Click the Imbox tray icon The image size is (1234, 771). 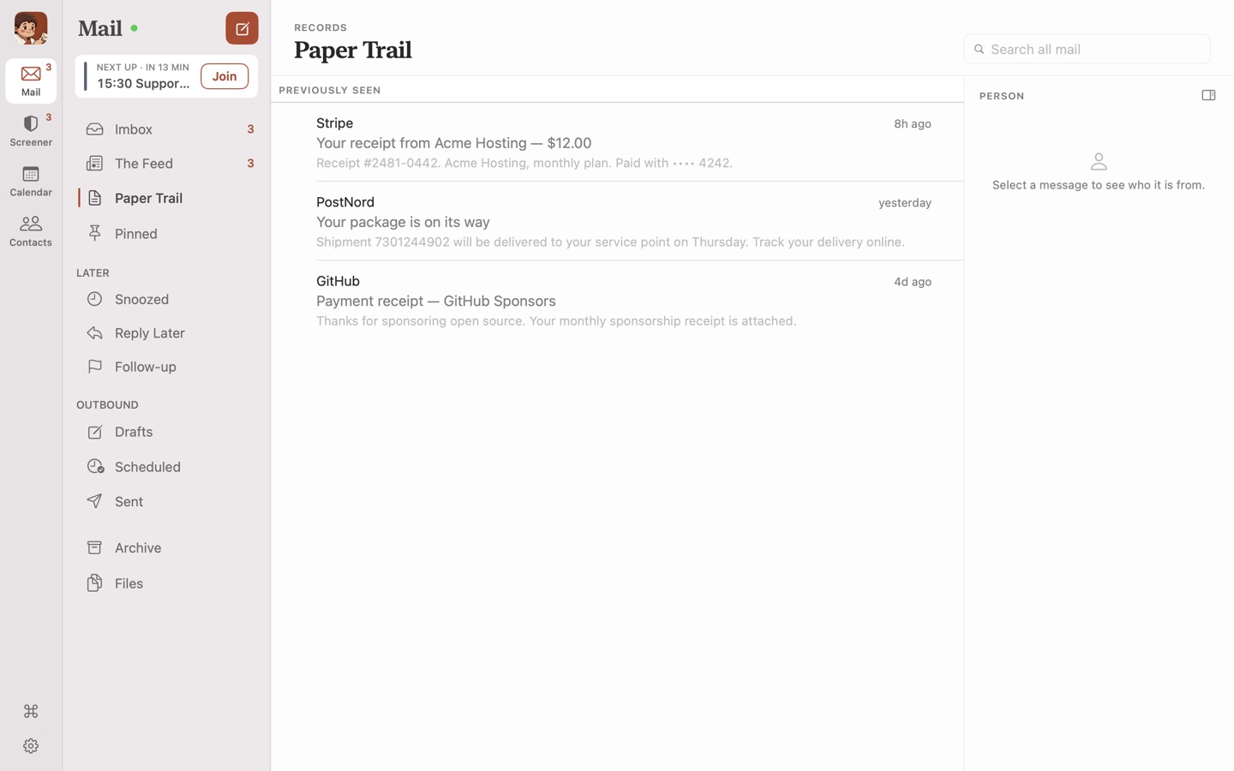95,129
